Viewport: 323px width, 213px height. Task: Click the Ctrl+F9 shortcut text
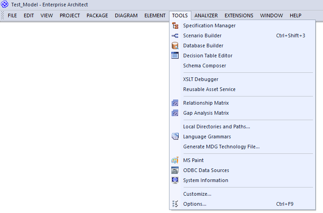pyautogui.click(x=285, y=204)
